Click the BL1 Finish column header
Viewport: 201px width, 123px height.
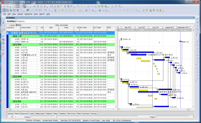(x=100, y=29)
